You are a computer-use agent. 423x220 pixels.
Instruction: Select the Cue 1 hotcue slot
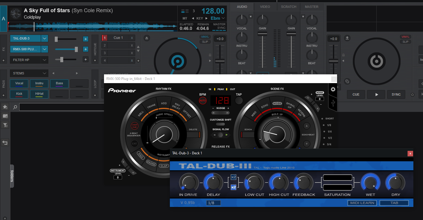point(118,37)
